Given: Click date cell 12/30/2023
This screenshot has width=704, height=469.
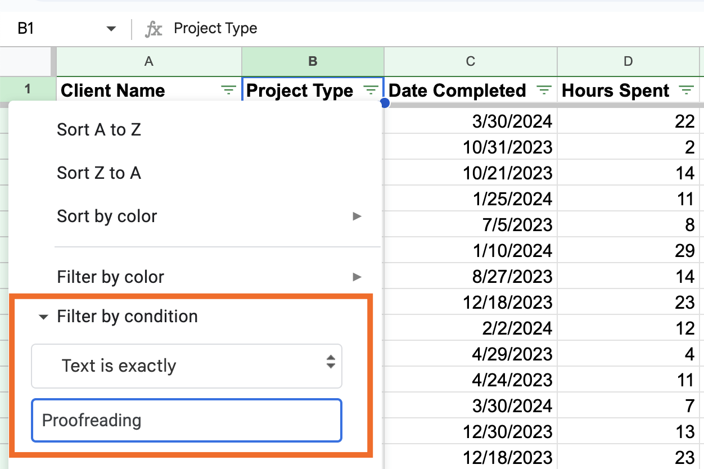Looking at the screenshot, I should point(471,432).
